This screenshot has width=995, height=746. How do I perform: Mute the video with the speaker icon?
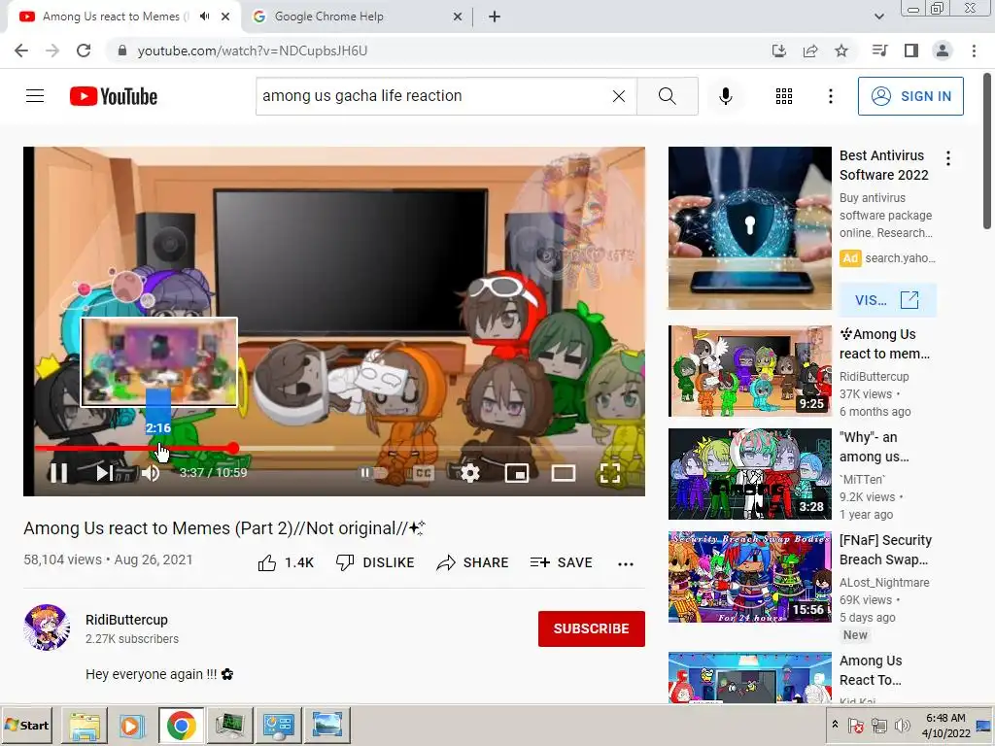point(151,473)
